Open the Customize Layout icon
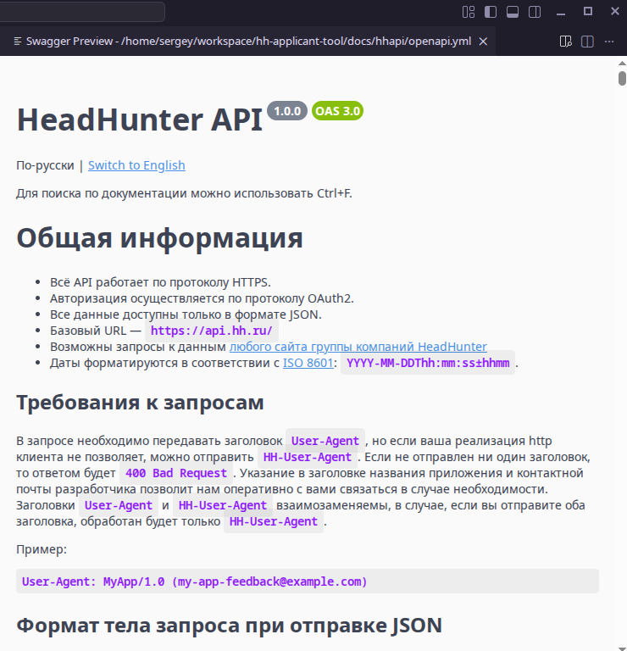This screenshot has width=627, height=651. [x=468, y=12]
